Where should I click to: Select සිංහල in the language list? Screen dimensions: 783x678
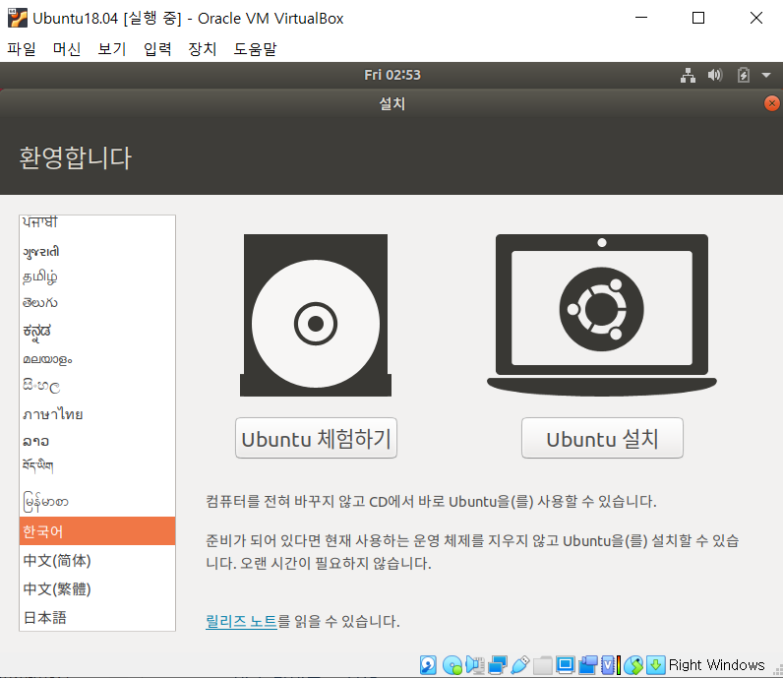[97, 386]
